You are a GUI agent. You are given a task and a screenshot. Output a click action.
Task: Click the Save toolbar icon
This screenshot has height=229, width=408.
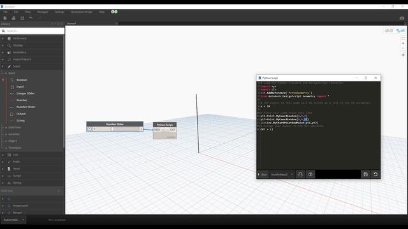[x=22, y=18]
